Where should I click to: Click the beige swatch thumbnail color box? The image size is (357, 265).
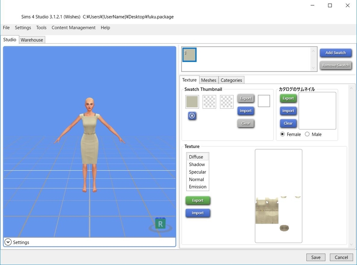[192, 102]
